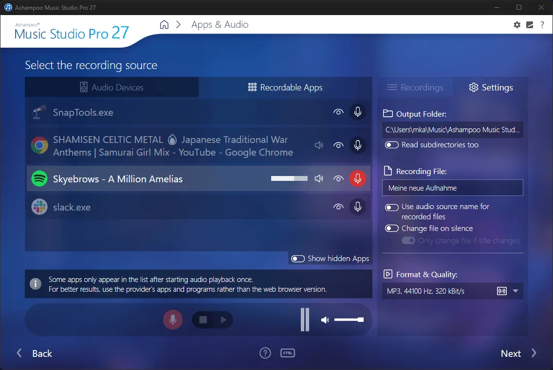Hide slack.exe using its eye icon

(x=338, y=207)
